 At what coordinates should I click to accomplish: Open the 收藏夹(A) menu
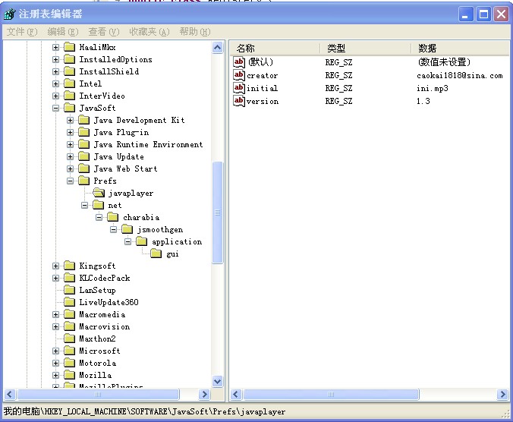(149, 32)
